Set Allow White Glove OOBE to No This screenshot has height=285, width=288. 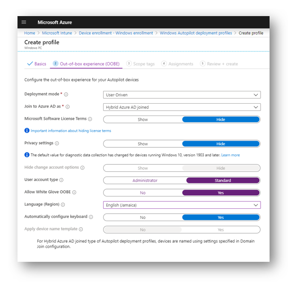pyautogui.click(x=143, y=193)
